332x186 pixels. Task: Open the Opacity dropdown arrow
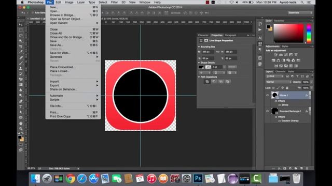311,82
